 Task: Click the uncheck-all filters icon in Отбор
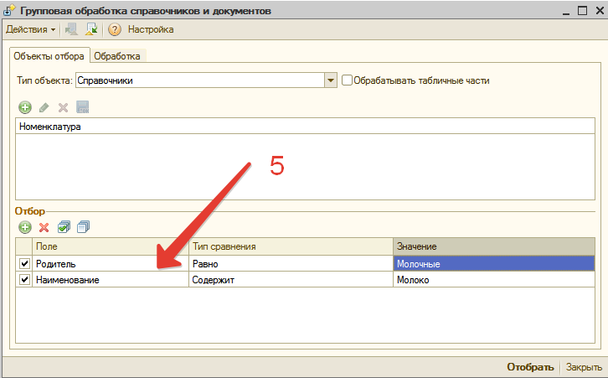tap(82, 227)
